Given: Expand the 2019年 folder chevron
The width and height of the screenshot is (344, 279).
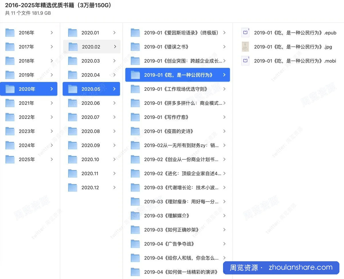Looking at the screenshot, I should pyautogui.click(x=52, y=75).
